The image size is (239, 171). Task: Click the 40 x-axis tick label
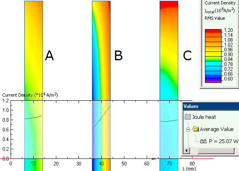(x=101, y=164)
